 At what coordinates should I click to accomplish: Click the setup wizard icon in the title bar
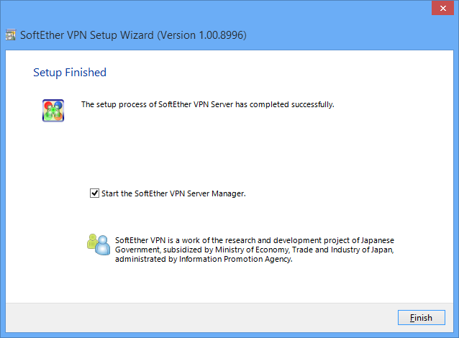click(x=11, y=35)
